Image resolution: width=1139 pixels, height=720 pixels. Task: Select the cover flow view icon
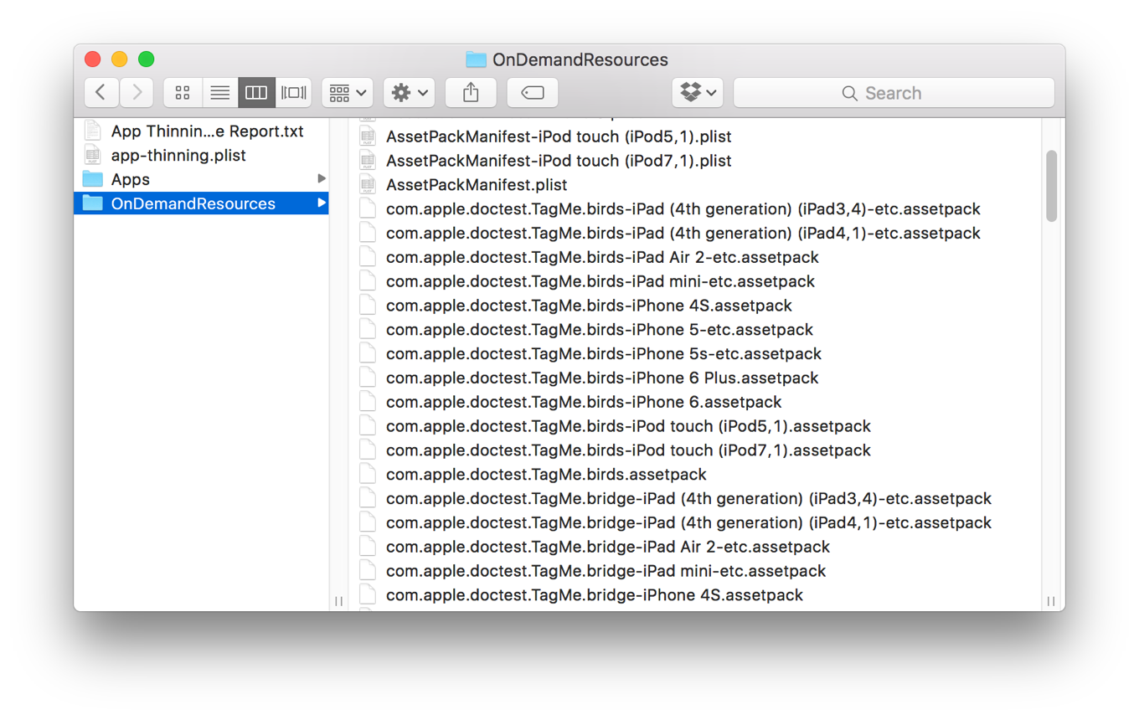pos(293,92)
